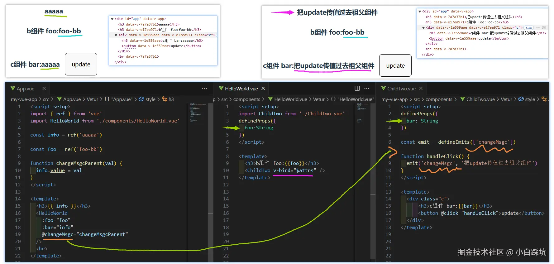
Task: Split the HelloWorld.vue editor to the right
Action: pos(357,89)
